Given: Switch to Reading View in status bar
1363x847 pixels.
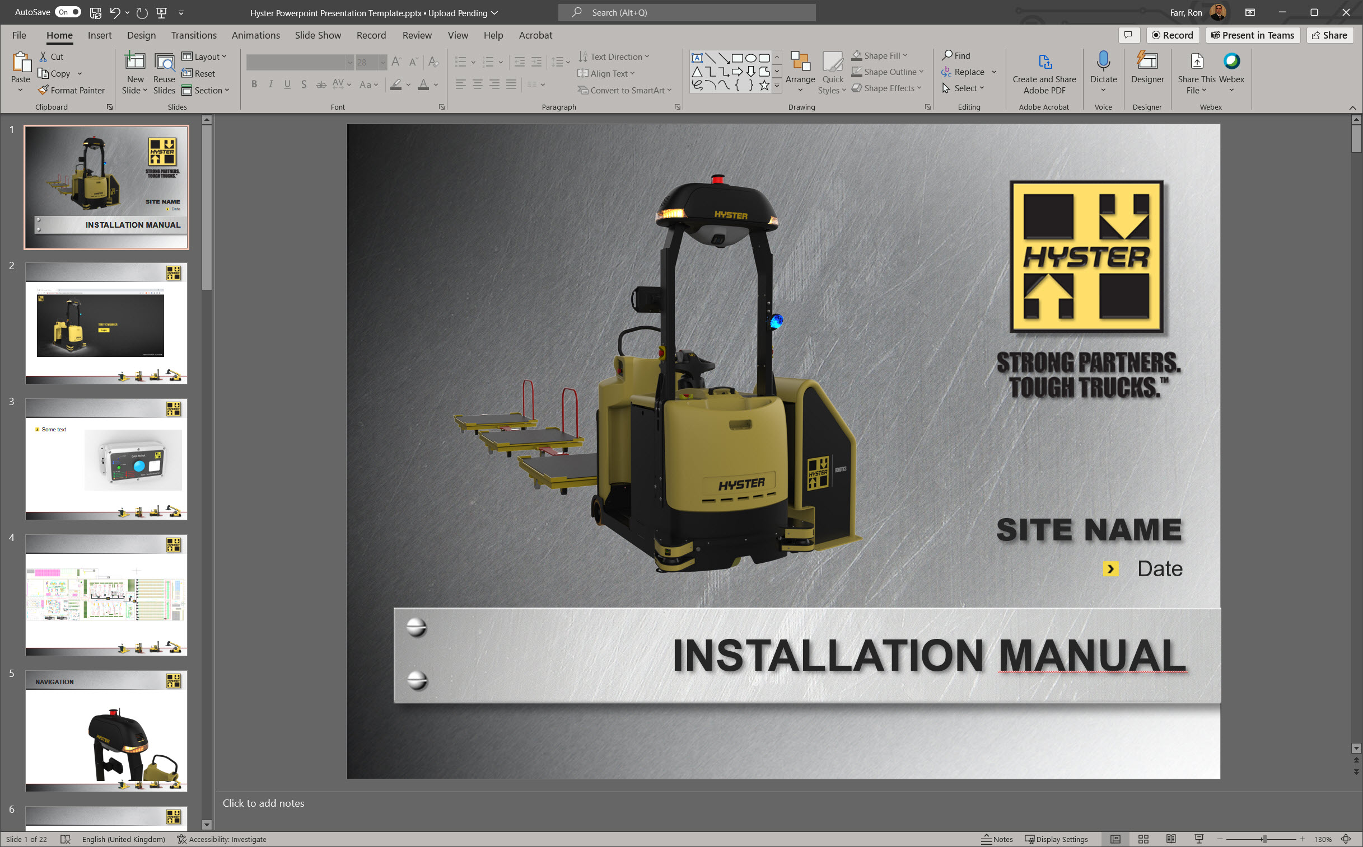Looking at the screenshot, I should (x=1171, y=839).
